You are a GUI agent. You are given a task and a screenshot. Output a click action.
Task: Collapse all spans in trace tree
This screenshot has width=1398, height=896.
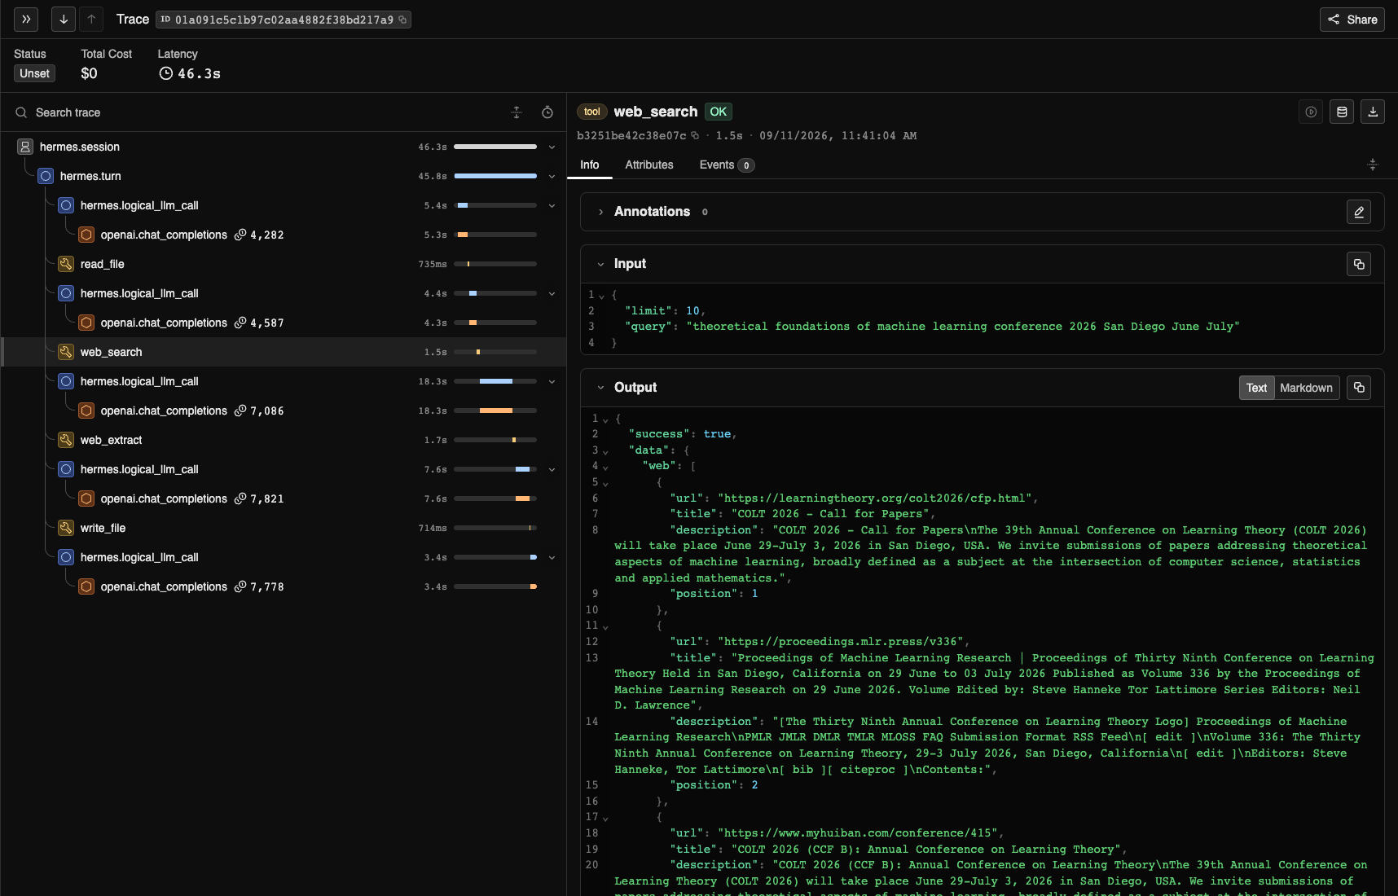(x=517, y=112)
